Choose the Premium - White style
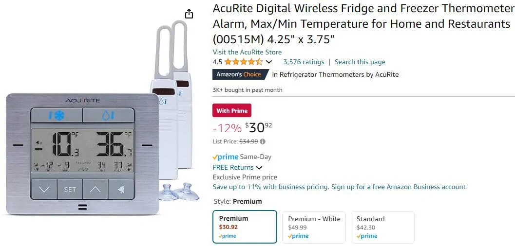This screenshot has height=246, width=515. point(314,227)
